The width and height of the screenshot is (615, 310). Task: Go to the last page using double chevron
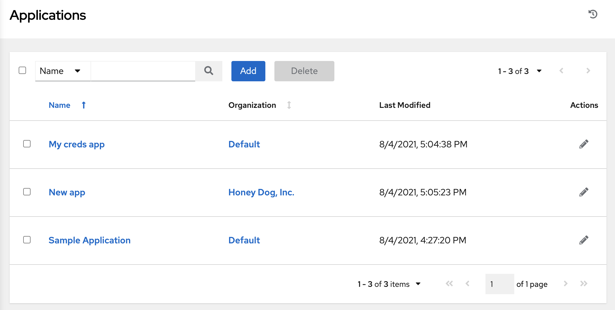582,284
